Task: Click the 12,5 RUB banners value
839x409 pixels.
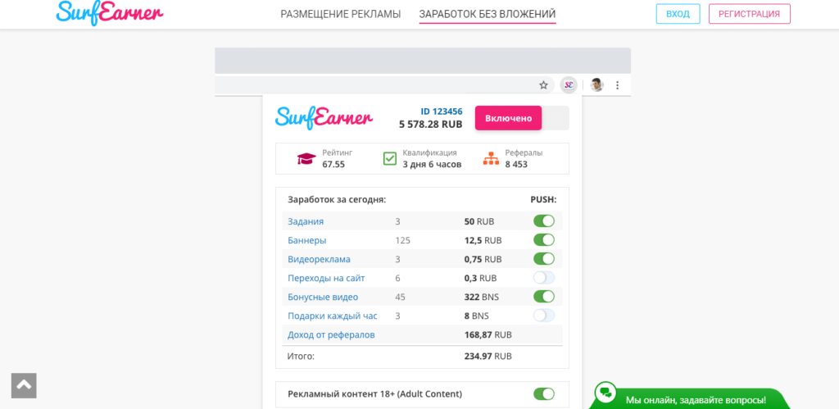Action: 483,240
